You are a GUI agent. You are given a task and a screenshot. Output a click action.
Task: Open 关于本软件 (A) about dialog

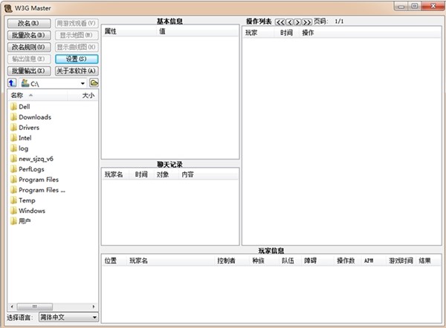coord(77,71)
